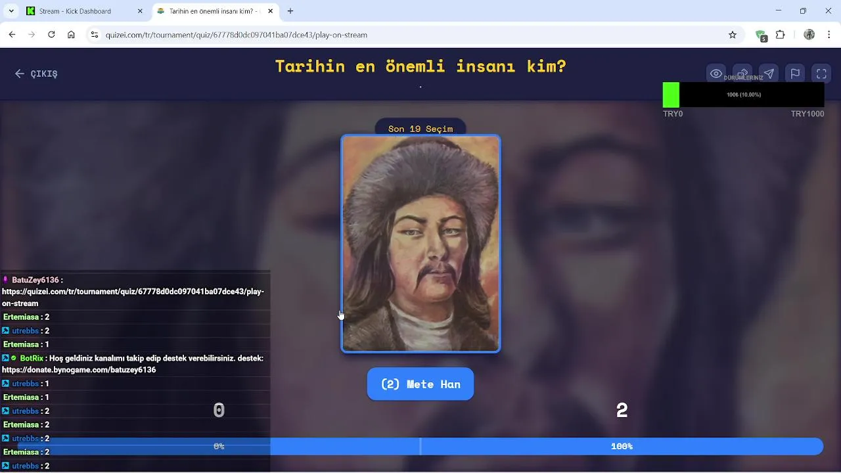Image resolution: width=841 pixels, height=473 pixels.
Task: Click the ÇIKIŞ exit button
Action: [x=36, y=74]
